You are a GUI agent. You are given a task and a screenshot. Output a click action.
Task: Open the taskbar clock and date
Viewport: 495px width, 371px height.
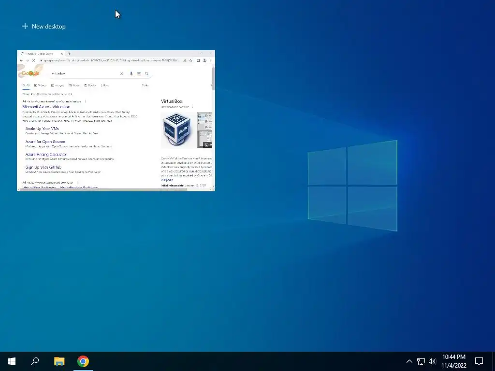[x=453, y=361]
